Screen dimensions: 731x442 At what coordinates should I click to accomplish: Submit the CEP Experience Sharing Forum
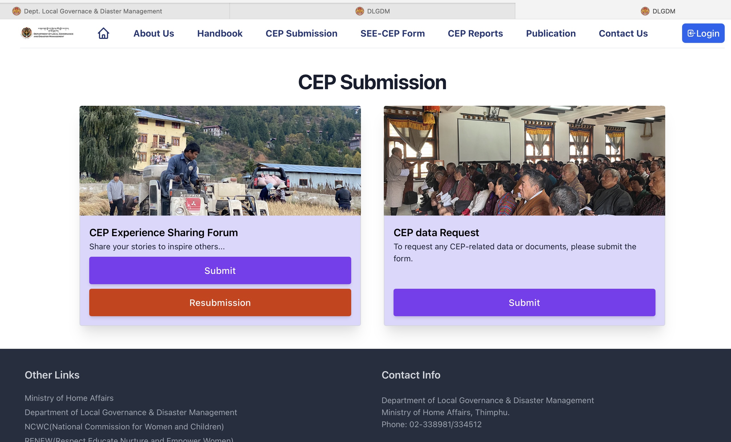click(220, 270)
